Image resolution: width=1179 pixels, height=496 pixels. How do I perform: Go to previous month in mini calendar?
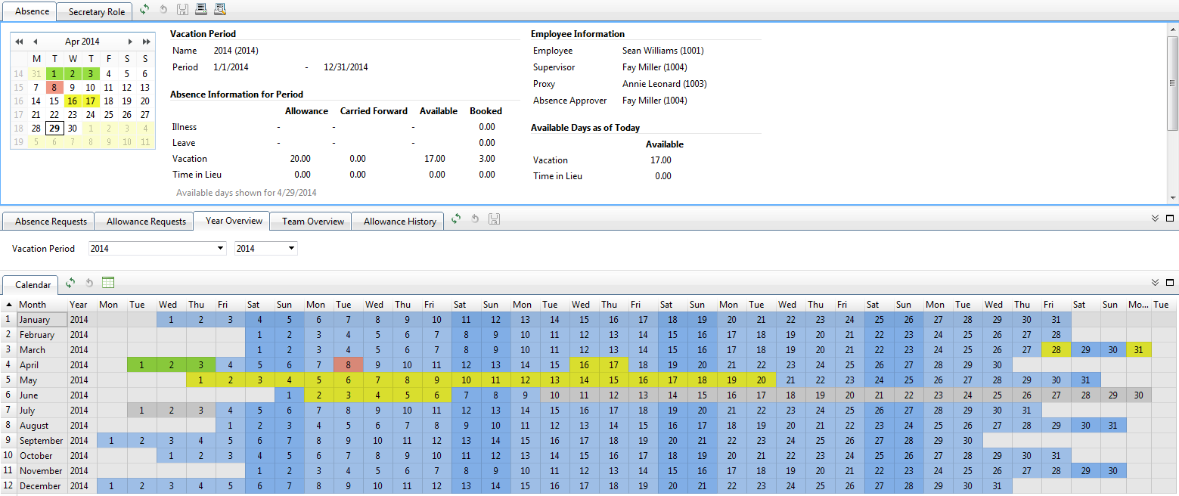35,42
